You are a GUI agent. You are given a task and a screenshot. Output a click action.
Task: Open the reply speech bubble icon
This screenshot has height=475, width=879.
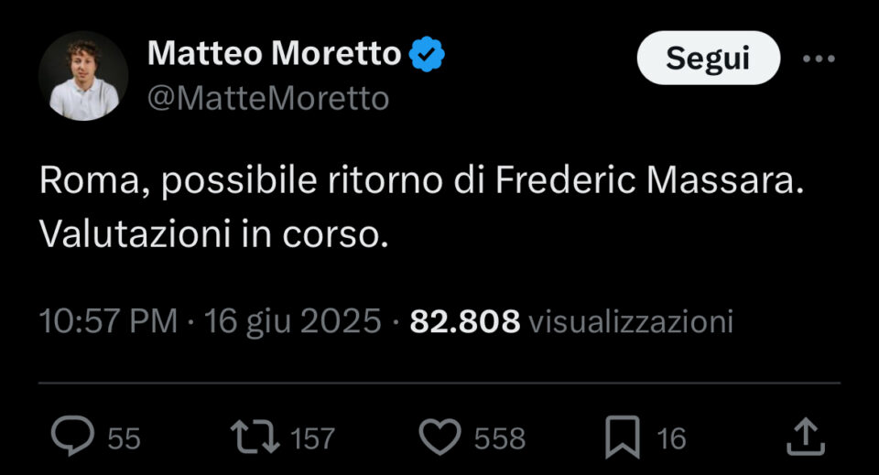(73, 436)
